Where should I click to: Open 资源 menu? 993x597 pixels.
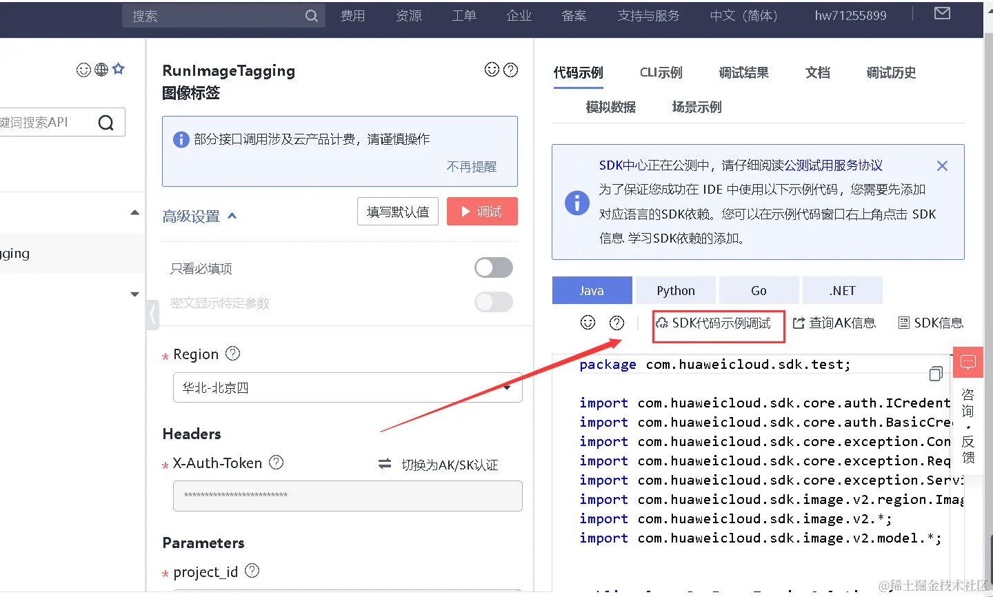tap(408, 16)
